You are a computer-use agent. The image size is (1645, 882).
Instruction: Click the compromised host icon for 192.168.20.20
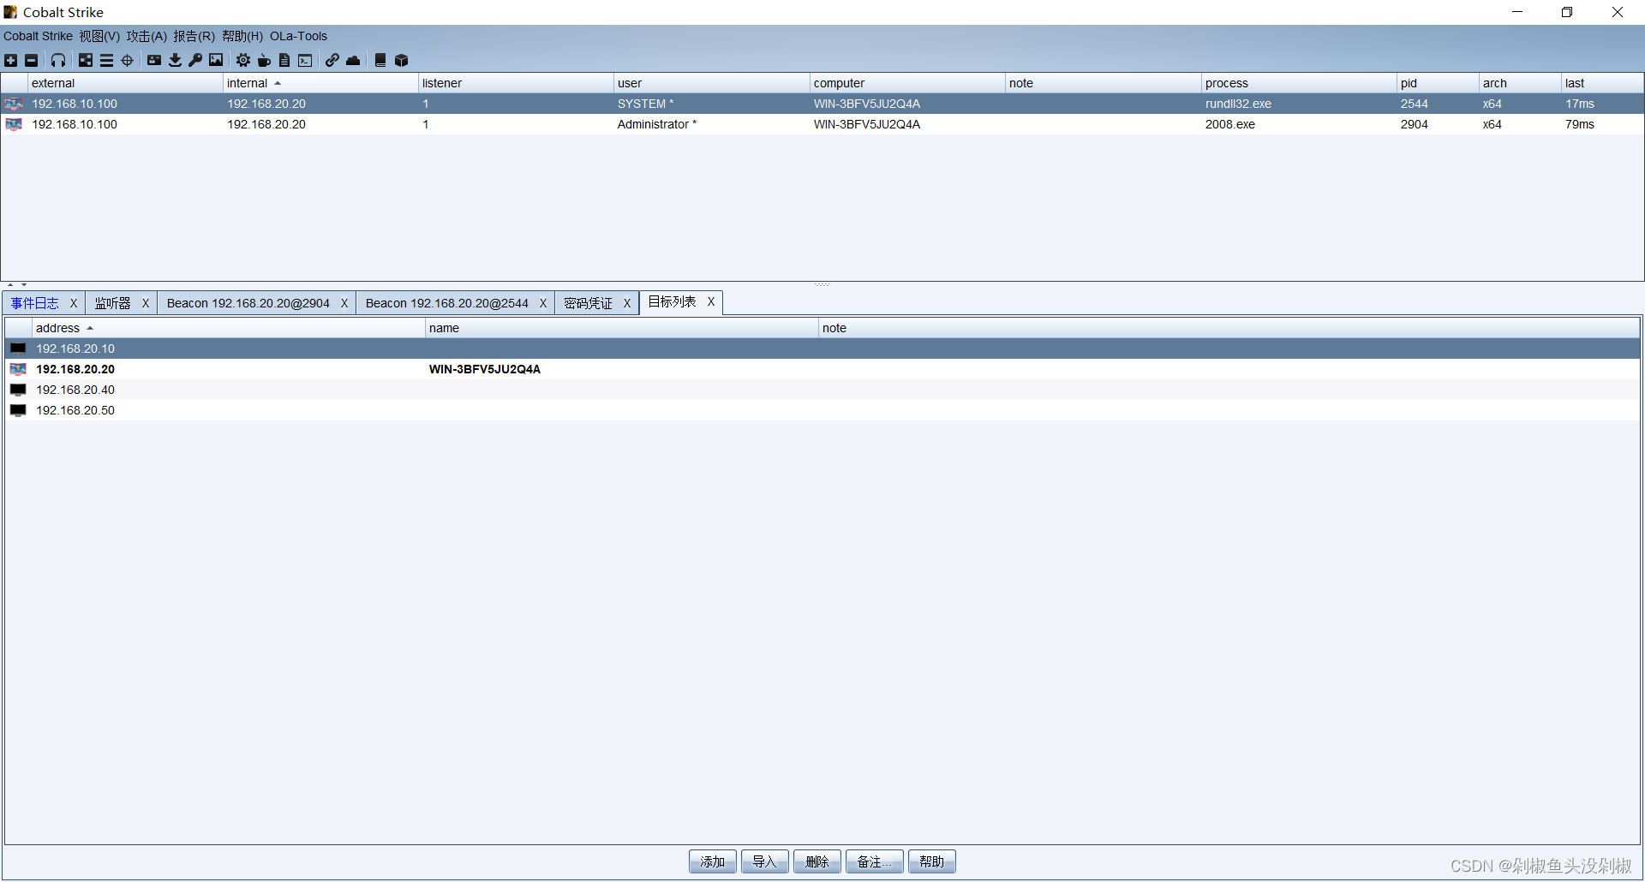pyautogui.click(x=18, y=369)
